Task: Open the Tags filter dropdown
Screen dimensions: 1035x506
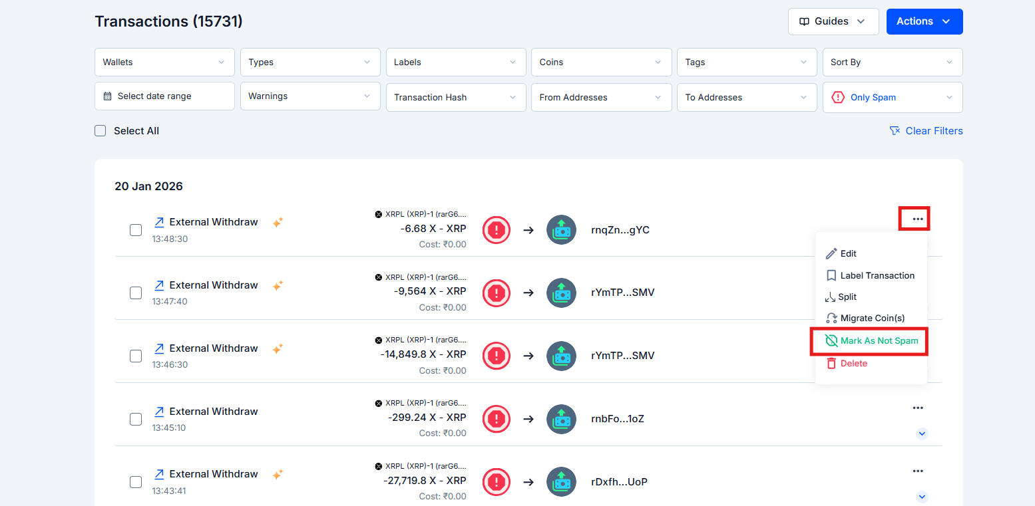Action: click(747, 62)
